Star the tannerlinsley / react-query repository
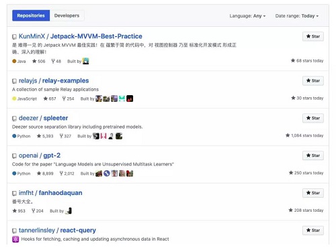This screenshot has height=252, width=336. [x=313, y=231]
